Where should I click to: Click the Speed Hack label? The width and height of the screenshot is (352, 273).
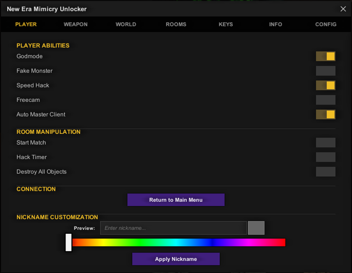33,85
